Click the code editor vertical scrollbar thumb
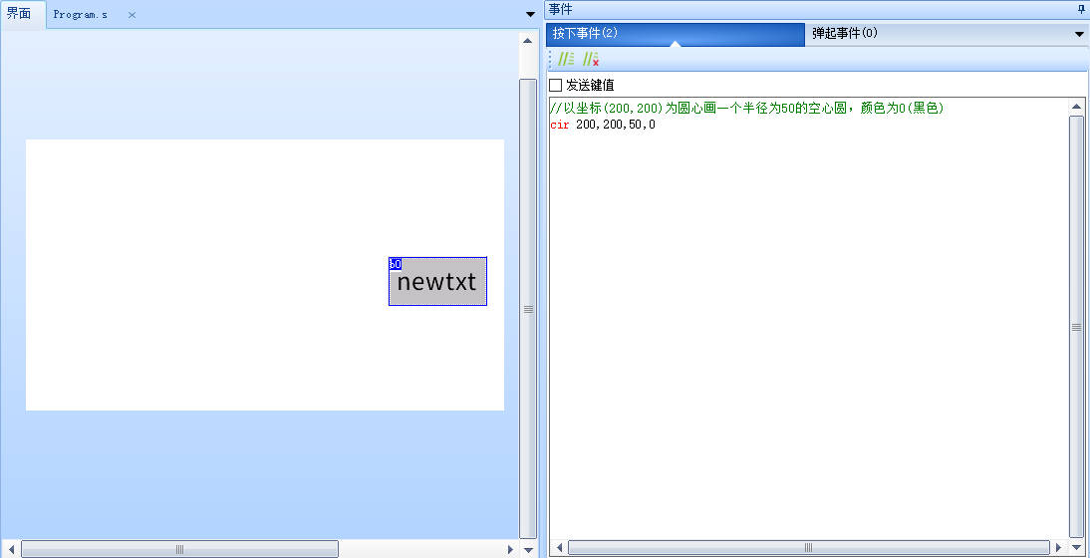Image resolution: width=1090 pixels, height=558 pixels. point(1076,326)
